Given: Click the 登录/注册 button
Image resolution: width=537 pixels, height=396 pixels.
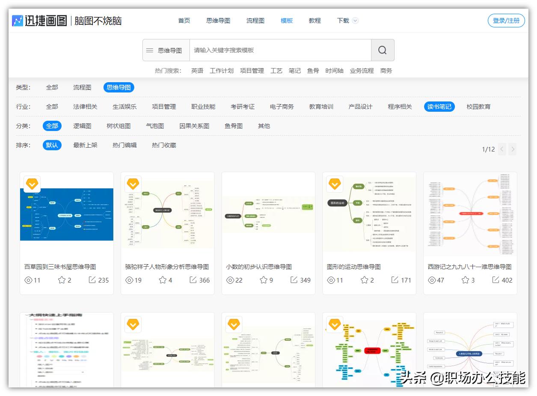Looking at the screenshot, I should click(x=506, y=20).
